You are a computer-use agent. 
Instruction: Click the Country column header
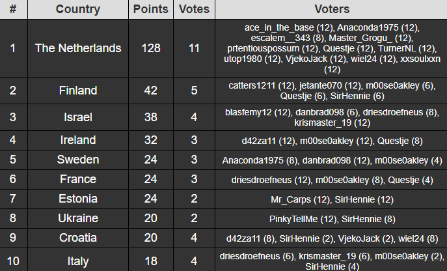click(78, 9)
